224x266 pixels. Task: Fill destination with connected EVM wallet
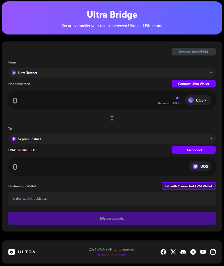(188, 186)
